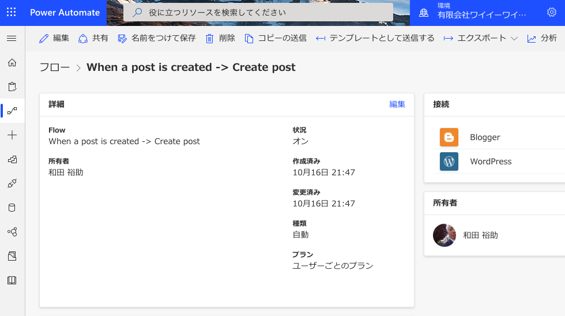Choose 名前をつけて保存 in the toolbar
Image resolution: width=565 pixels, height=316 pixels.
[x=157, y=38]
